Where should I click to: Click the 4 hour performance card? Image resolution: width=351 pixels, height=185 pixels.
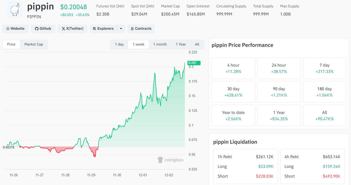tap(233, 68)
